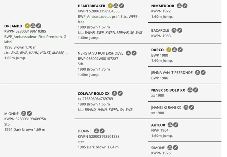Screen dimensions: 227x157
Task: Select the MIONNE horse name
Action: coord(11,114)
